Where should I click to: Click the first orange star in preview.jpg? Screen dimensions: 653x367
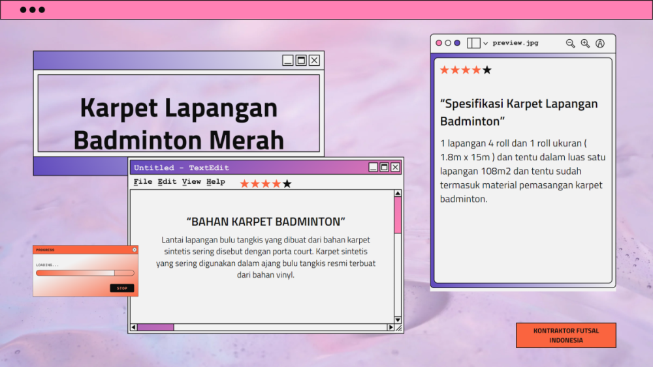click(445, 70)
